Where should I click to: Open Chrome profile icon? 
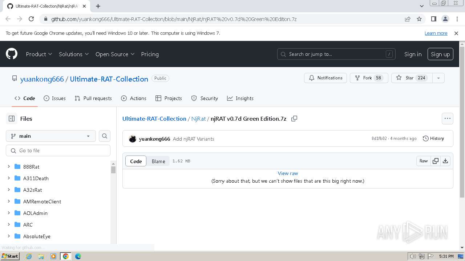[445, 19]
